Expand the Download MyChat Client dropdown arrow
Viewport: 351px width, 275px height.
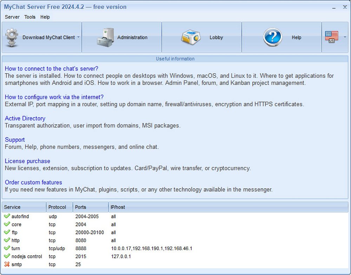click(78, 37)
